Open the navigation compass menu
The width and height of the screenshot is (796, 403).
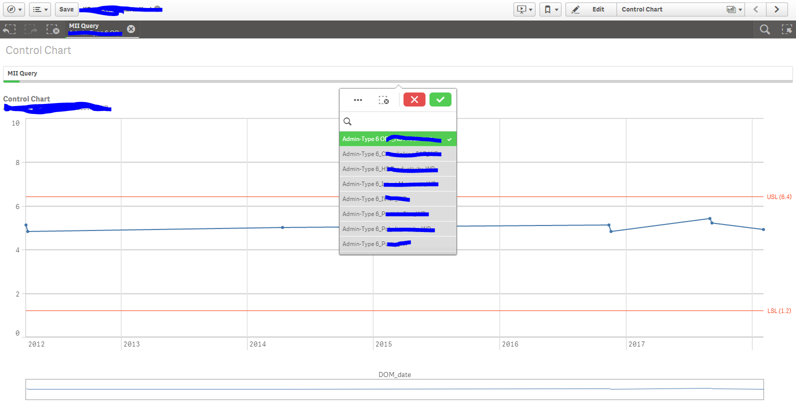click(x=14, y=9)
